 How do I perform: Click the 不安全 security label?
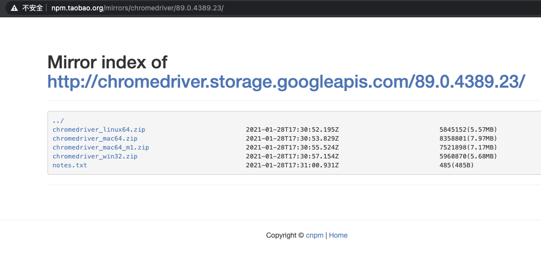pyautogui.click(x=33, y=8)
